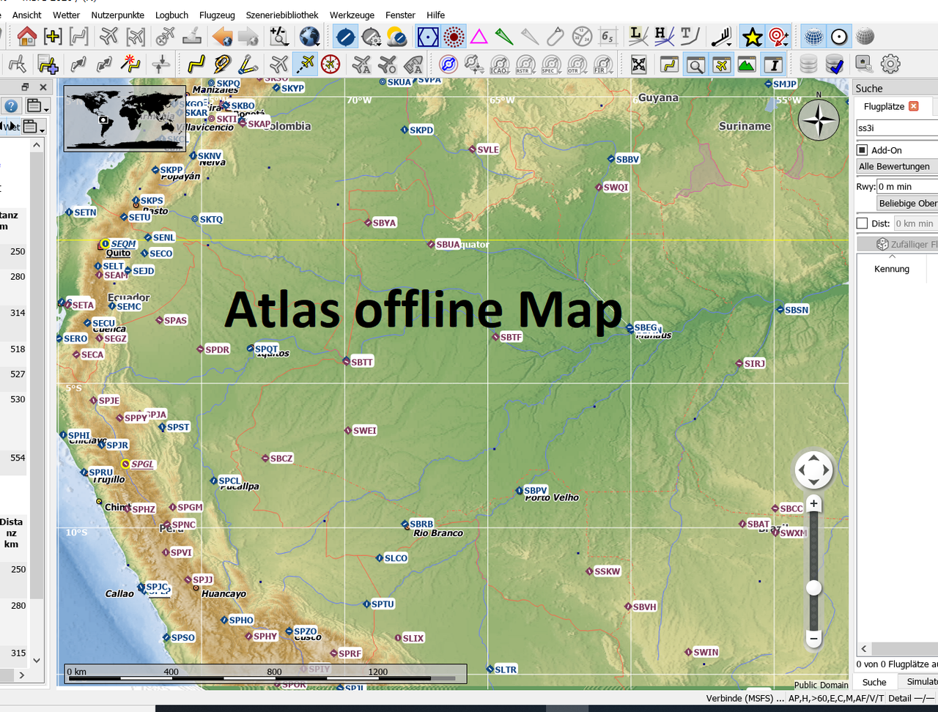This screenshot has width=938, height=712.
Task: Click the red circled aircraft center icon
Action: point(330,64)
